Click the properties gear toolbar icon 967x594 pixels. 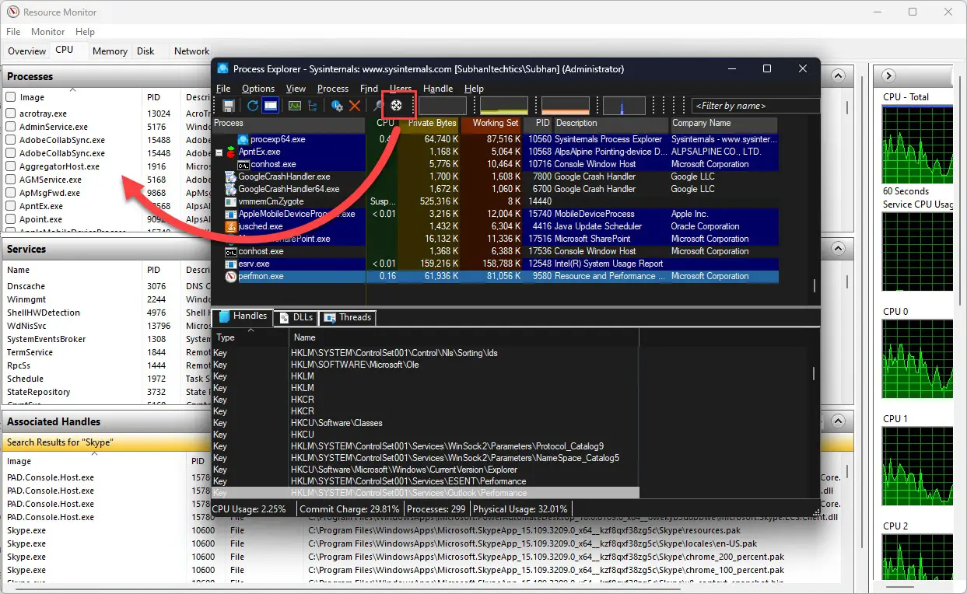coord(337,106)
